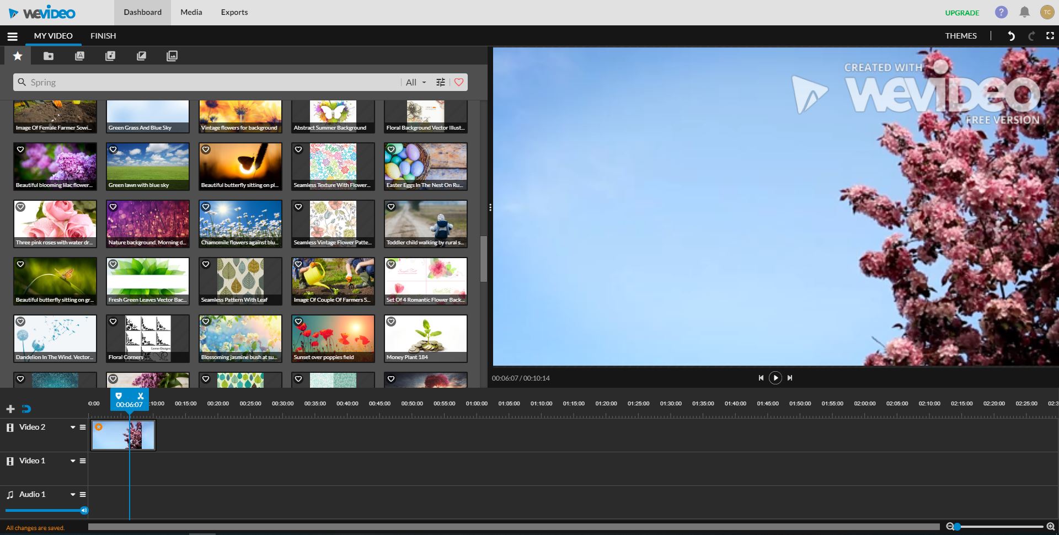
Task: Play the video preview
Action: pyautogui.click(x=775, y=378)
